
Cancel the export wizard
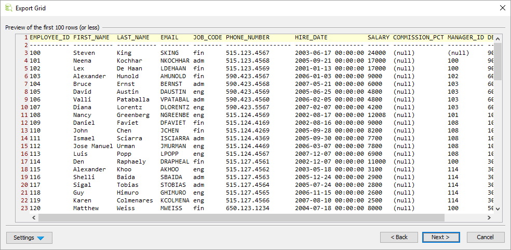coord(486,237)
